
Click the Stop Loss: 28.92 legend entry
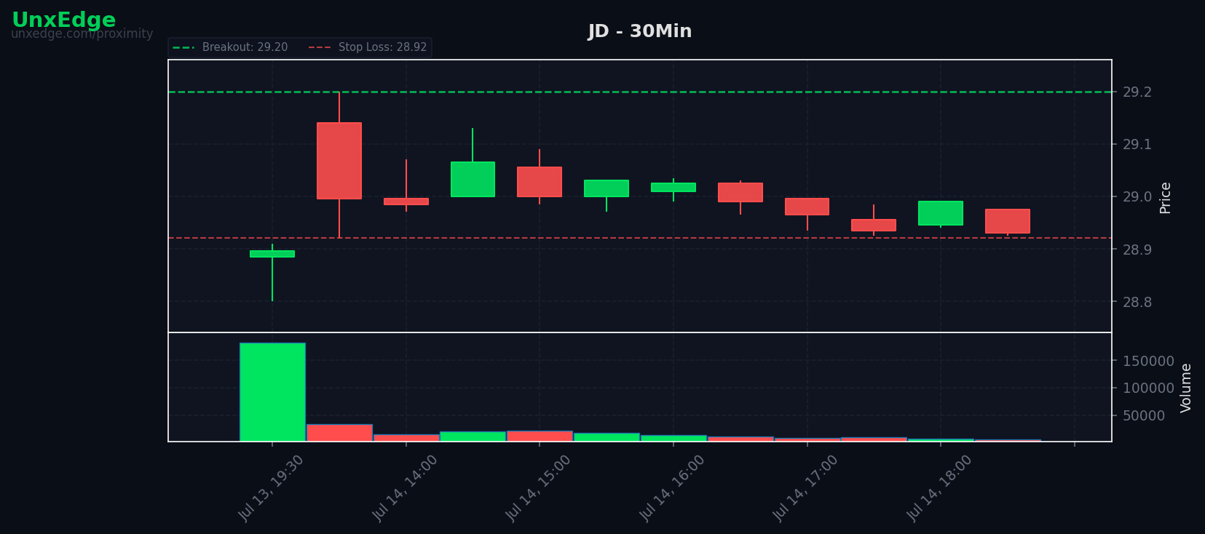point(368,47)
